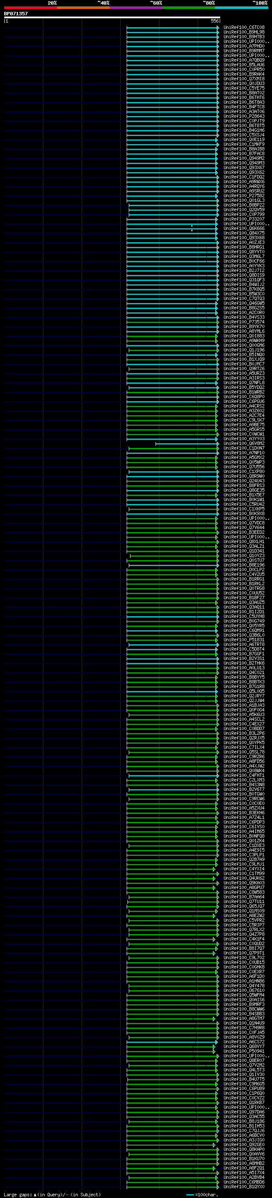Open UniRef100_Q949M2 label
The image size is (272, 1198).
[x=244, y=158]
